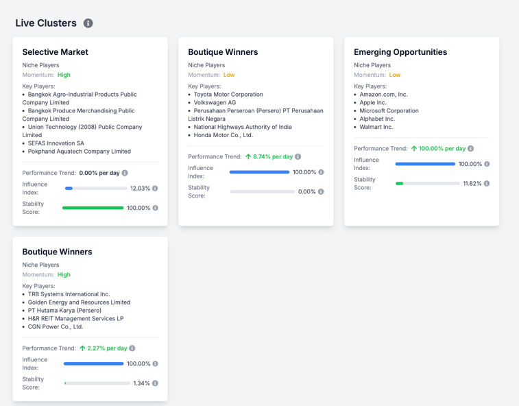This screenshot has width=519, height=406.
Task: Click the Selective Market Stability Score green bar
Action: 93,208
